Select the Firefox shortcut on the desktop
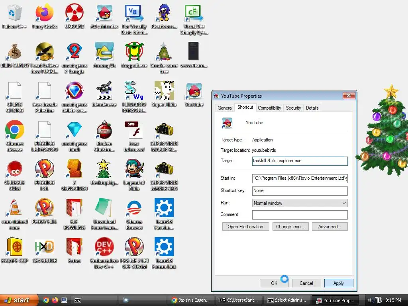The width and height of the screenshot is (408, 306). (x=45, y=12)
